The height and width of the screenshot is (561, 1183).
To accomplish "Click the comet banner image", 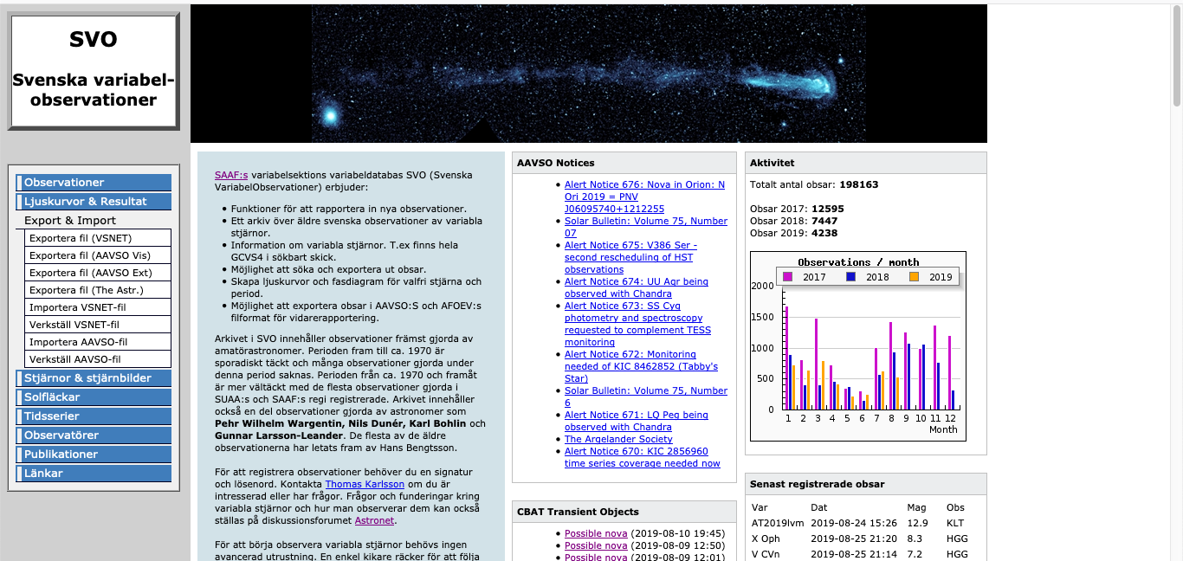I will (588, 74).
